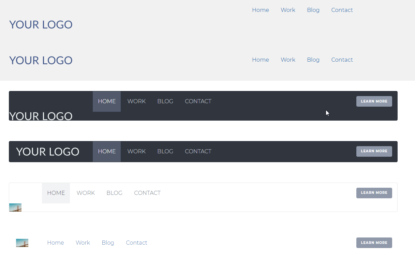The width and height of the screenshot is (415, 262).
Task: Click LEARN MORE button in second dark navbar
Action: click(374, 151)
